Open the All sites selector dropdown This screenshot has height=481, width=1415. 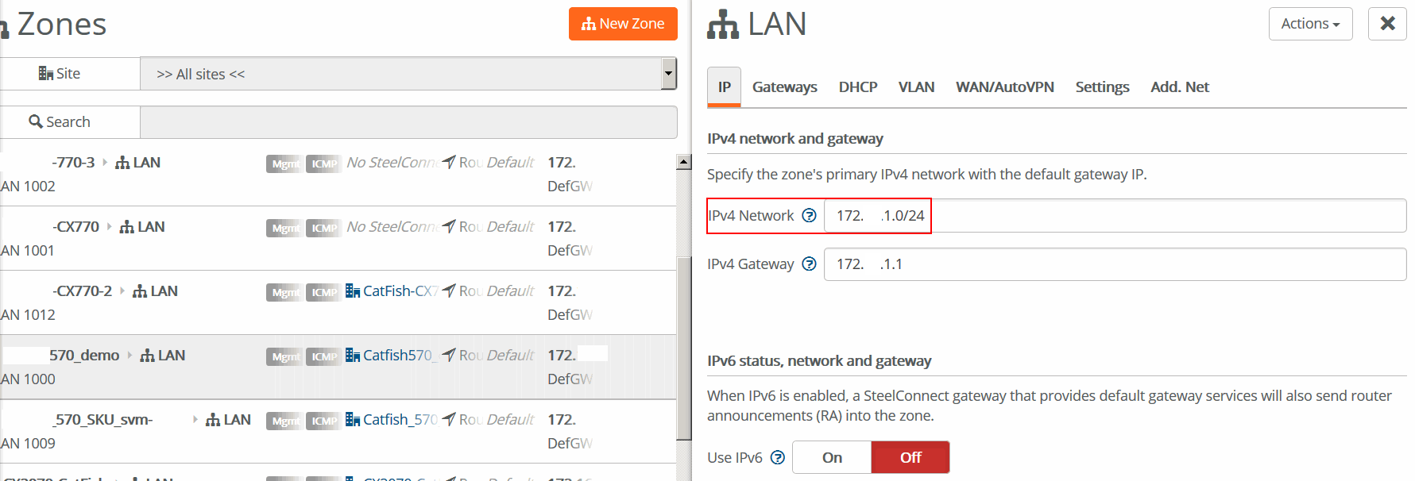[x=408, y=74]
